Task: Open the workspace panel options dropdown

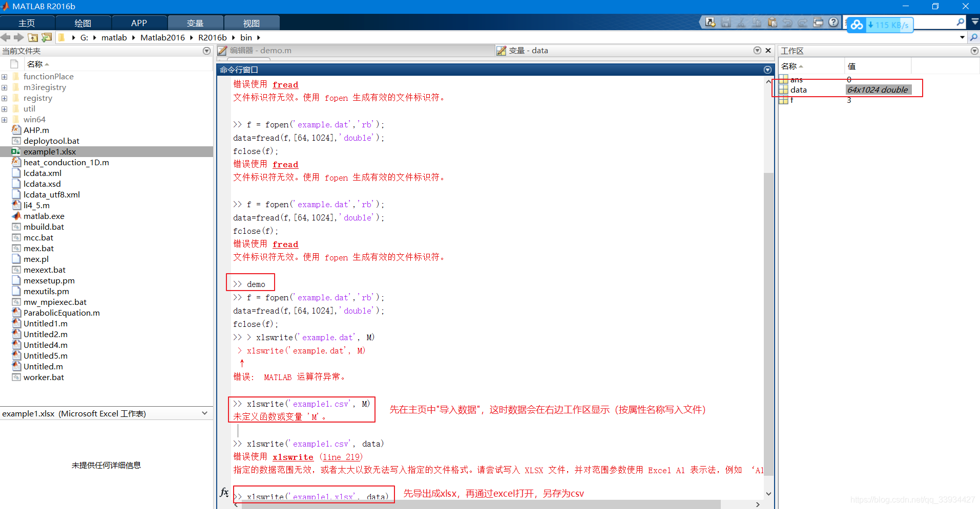Action: [974, 51]
